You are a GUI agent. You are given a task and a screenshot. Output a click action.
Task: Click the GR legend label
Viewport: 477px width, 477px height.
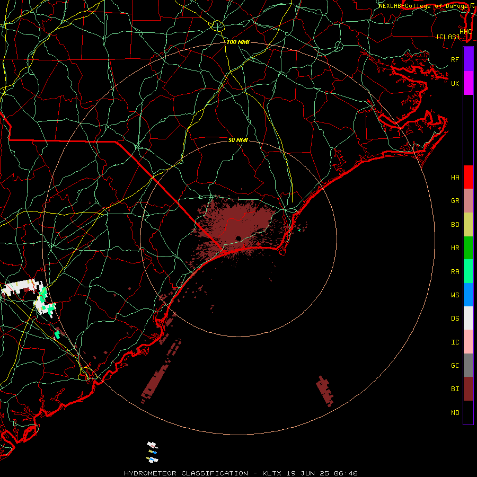(455, 201)
